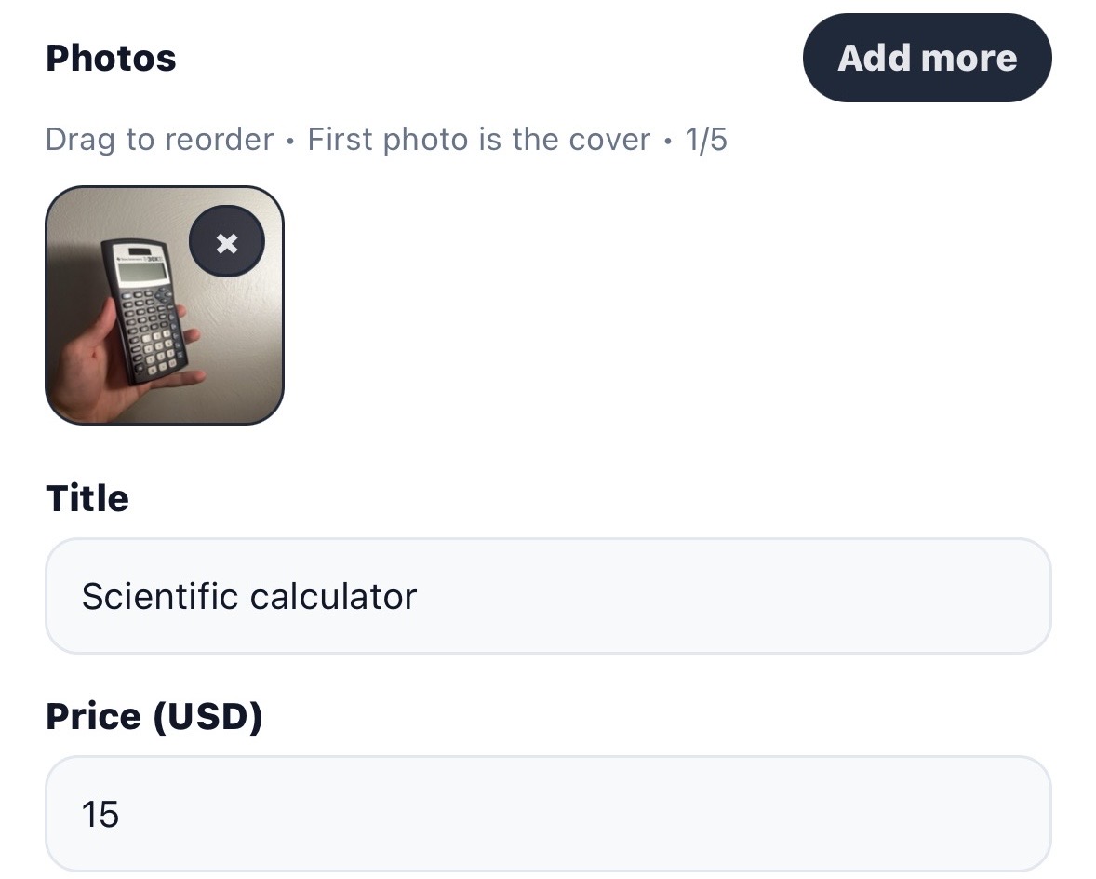
Task: Click the Price (USD) label
Action: 154,716
